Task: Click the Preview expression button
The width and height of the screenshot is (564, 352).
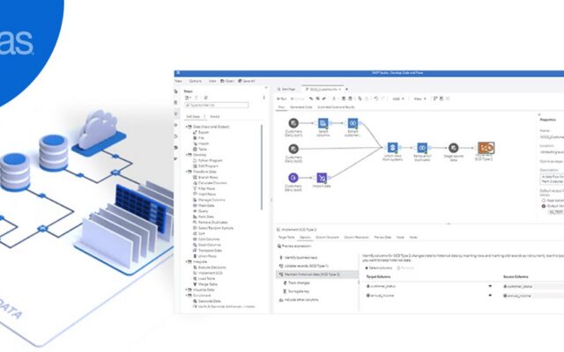Action: tap(294, 246)
